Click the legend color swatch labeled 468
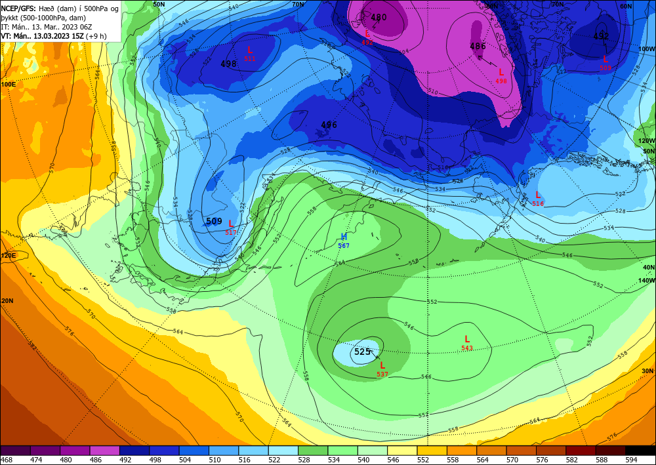This screenshot has width=656, height=465. click(16, 451)
